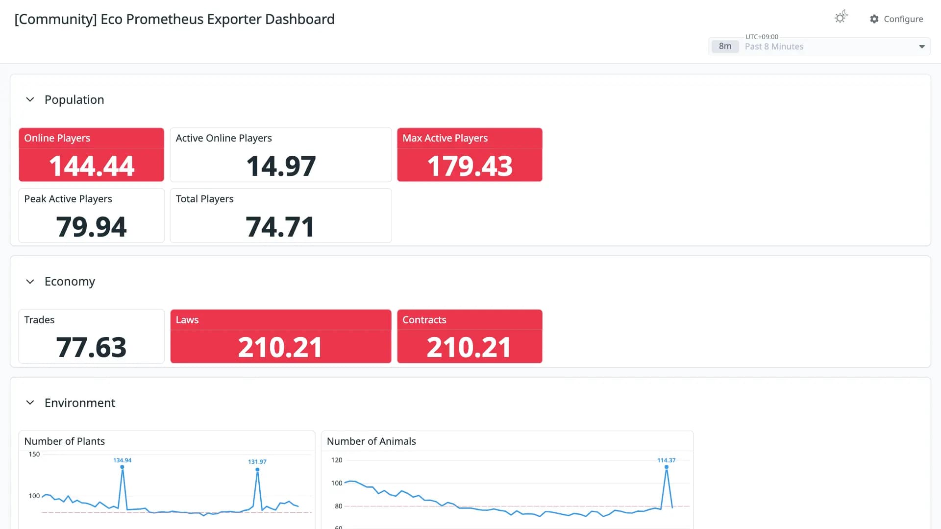Click the UTC+09:00 timezone label
This screenshot has height=529, width=941.
(762, 37)
